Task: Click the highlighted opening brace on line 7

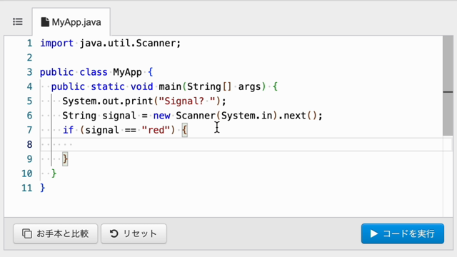Action: (x=184, y=130)
